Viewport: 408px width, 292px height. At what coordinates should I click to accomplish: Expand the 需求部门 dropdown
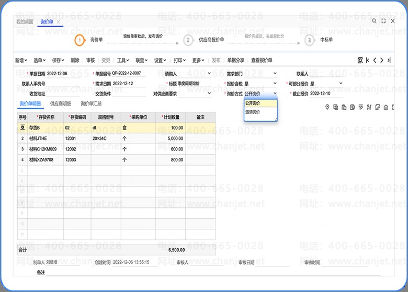275,74
